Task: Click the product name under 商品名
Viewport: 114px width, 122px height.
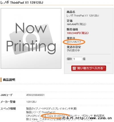Action: pos(83,16)
